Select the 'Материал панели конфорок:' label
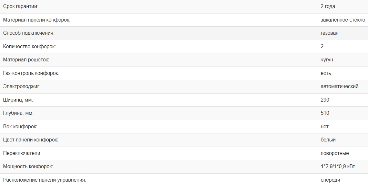Screen dimensions: 368x190 (x=36, y=20)
